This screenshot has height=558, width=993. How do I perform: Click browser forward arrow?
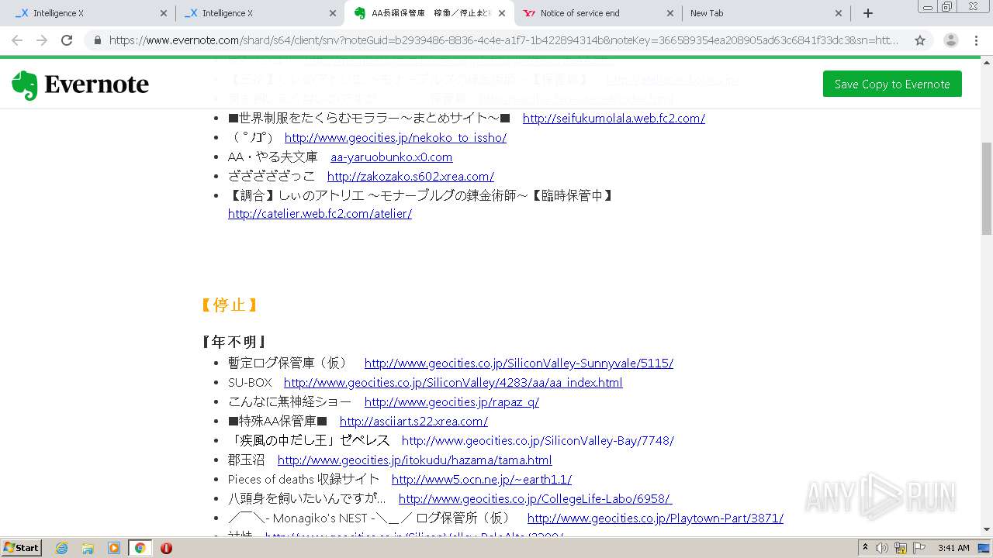tap(42, 40)
